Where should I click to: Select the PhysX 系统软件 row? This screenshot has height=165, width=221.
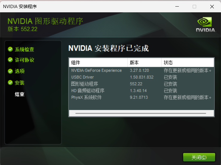[x=141, y=97]
